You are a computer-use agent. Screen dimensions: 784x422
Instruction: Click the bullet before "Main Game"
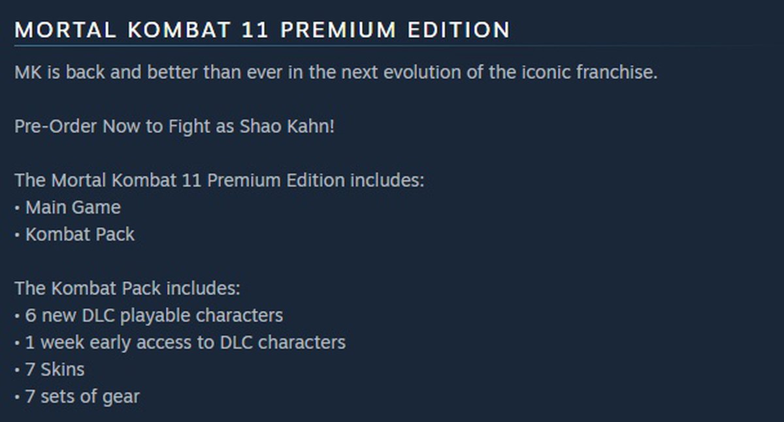click(x=17, y=208)
